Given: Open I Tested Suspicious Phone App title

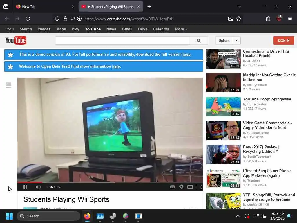Looking at the screenshot, I should (x=267, y=173).
